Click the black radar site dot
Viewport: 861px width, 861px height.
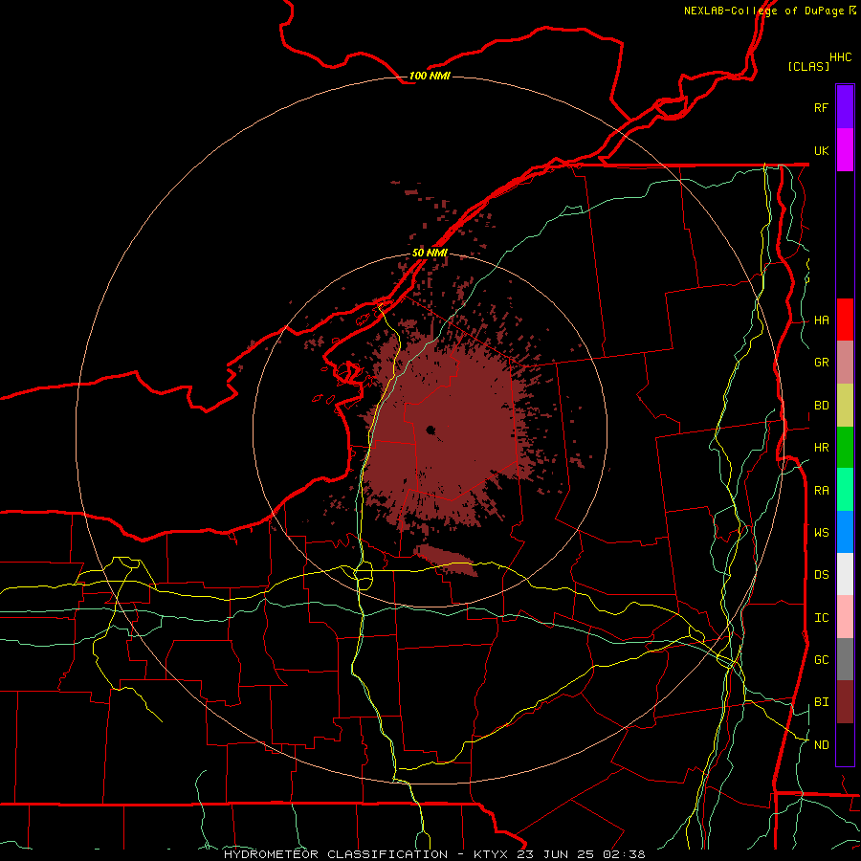(x=430, y=430)
